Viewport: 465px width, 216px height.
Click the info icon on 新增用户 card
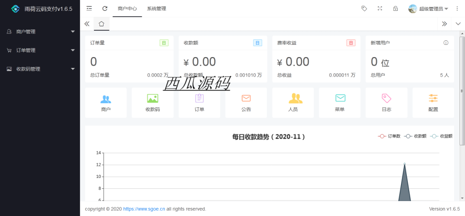coord(446,43)
